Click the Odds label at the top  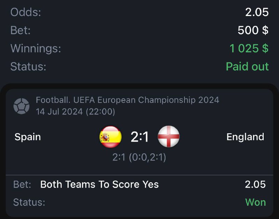[25, 12]
